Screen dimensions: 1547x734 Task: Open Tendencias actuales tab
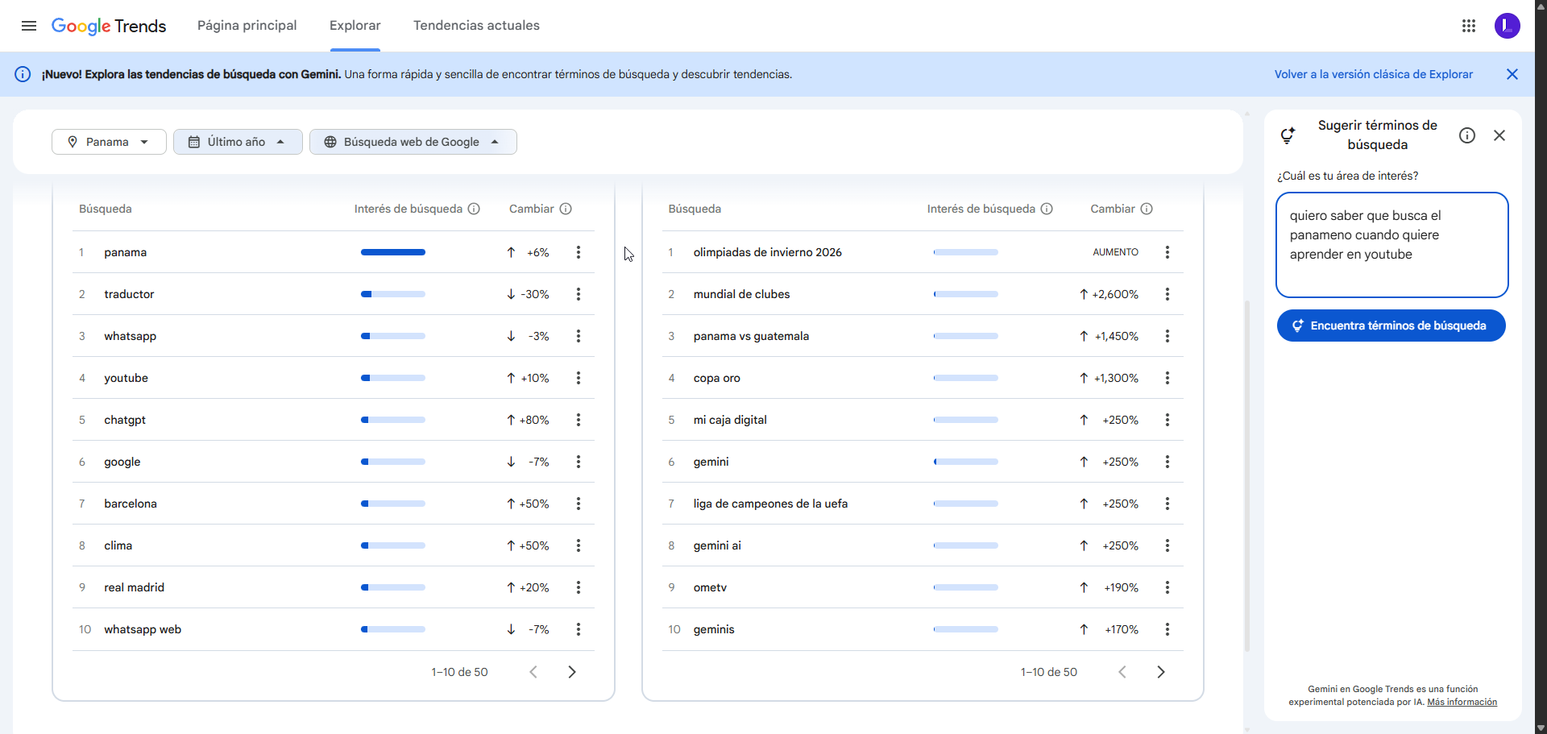pyautogui.click(x=476, y=26)
